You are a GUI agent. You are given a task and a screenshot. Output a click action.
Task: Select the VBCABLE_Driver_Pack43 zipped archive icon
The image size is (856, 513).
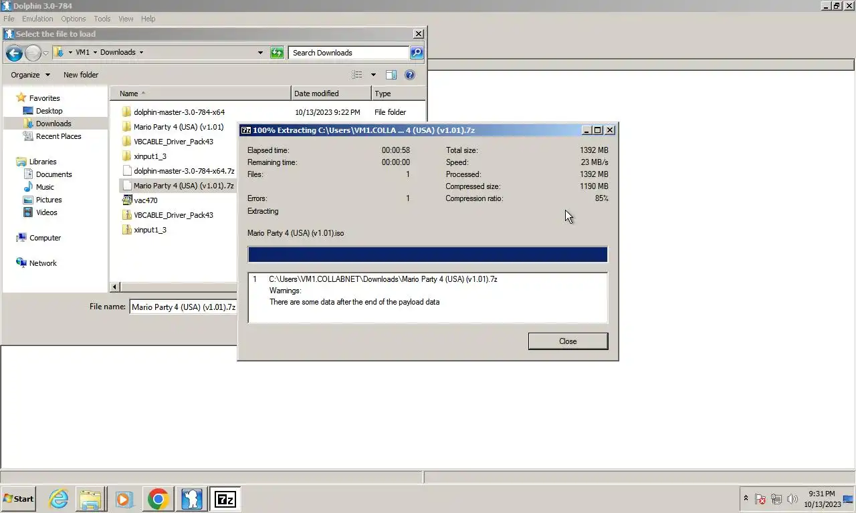(126, 215)
